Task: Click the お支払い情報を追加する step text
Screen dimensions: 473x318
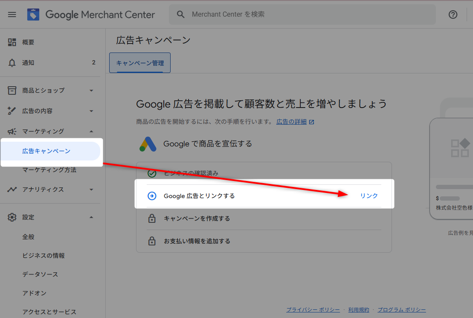Action: pos(197,241)
